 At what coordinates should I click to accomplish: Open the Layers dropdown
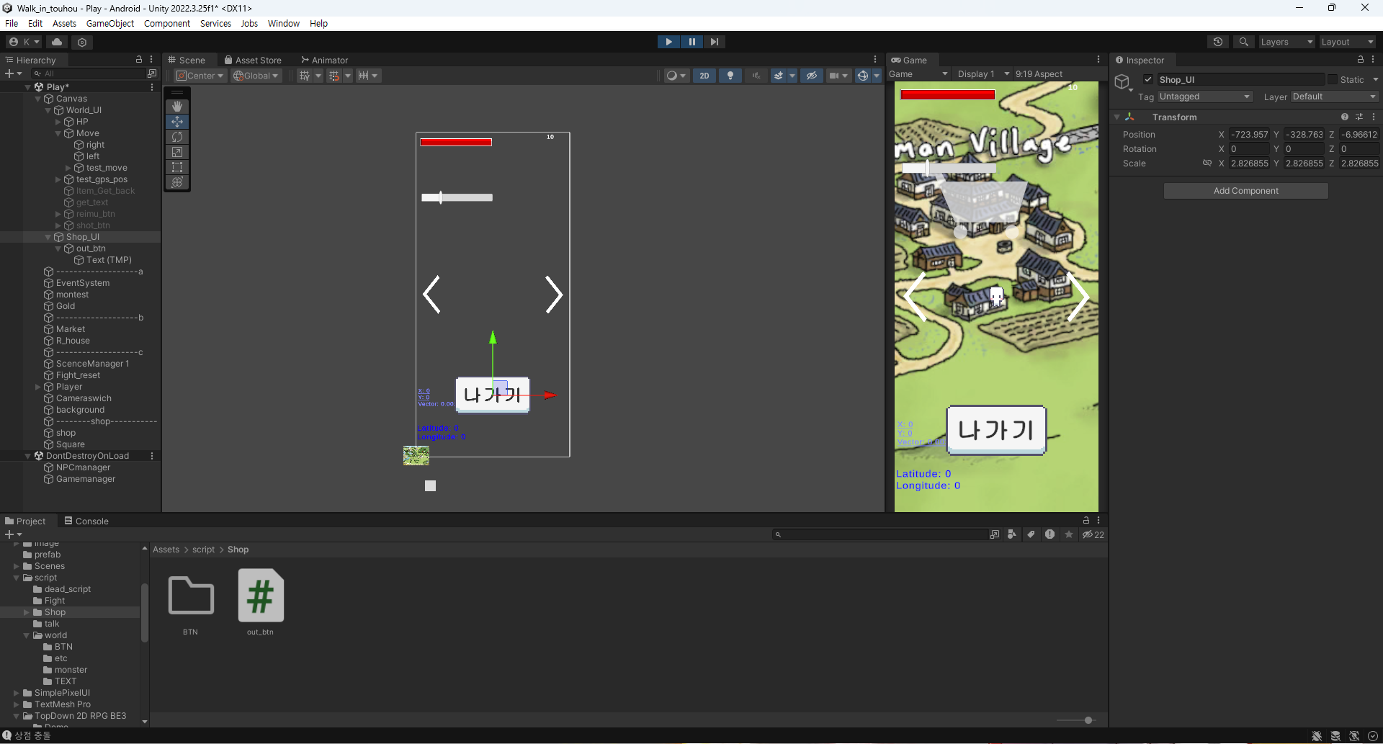[1286, 42]
